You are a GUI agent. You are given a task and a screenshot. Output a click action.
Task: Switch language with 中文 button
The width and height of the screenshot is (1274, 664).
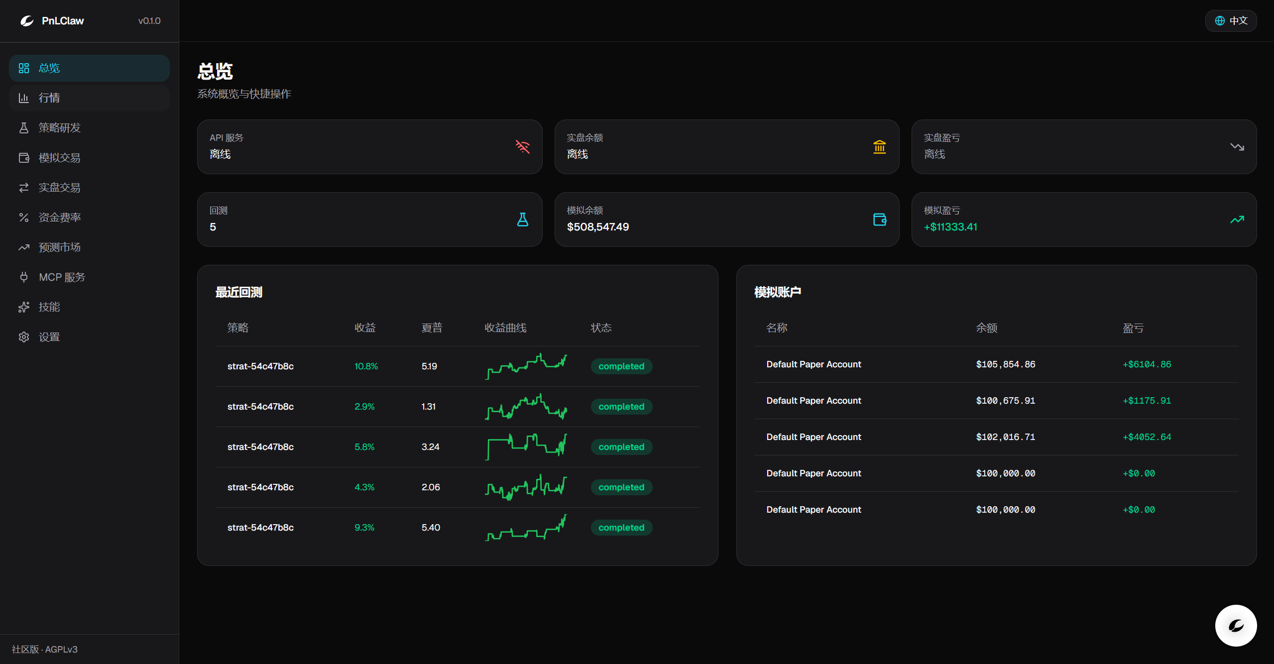point(1231,21)
